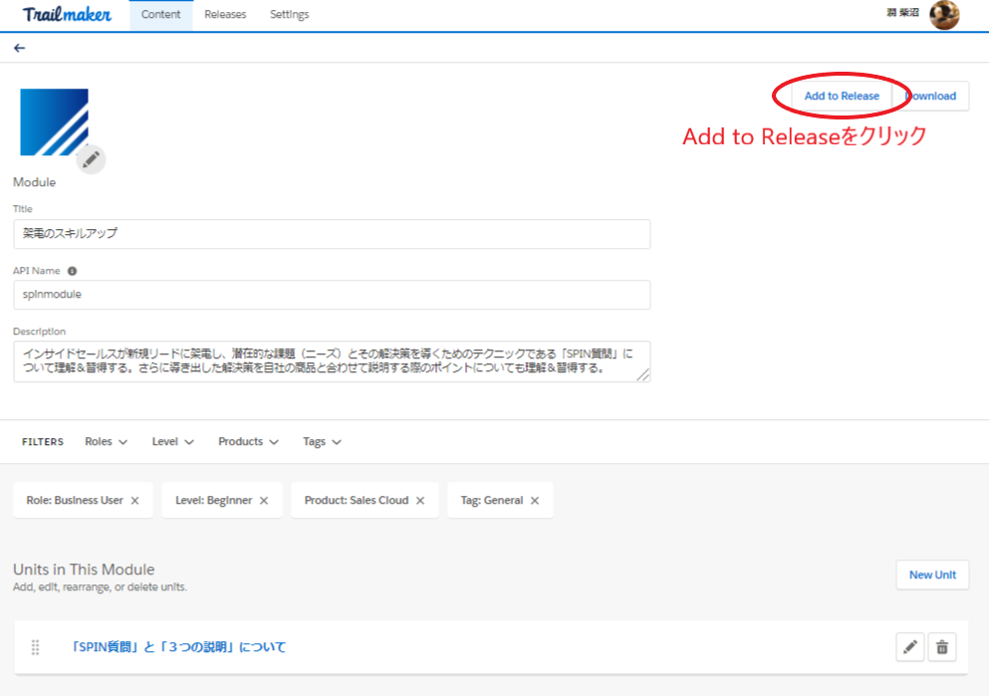Click the back arrow icon
The image size is (989, 696).
coord(20,48)
